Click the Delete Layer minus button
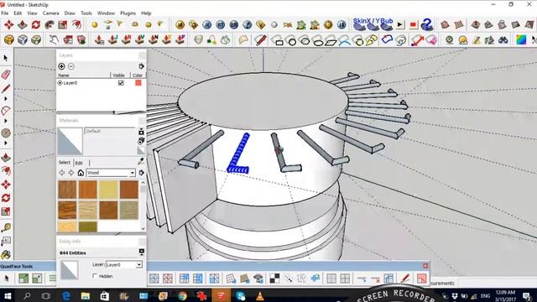 (70, 66)
